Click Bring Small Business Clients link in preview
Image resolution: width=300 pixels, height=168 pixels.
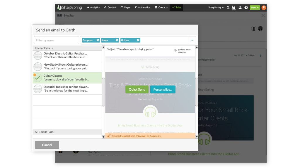pos(150,125)
